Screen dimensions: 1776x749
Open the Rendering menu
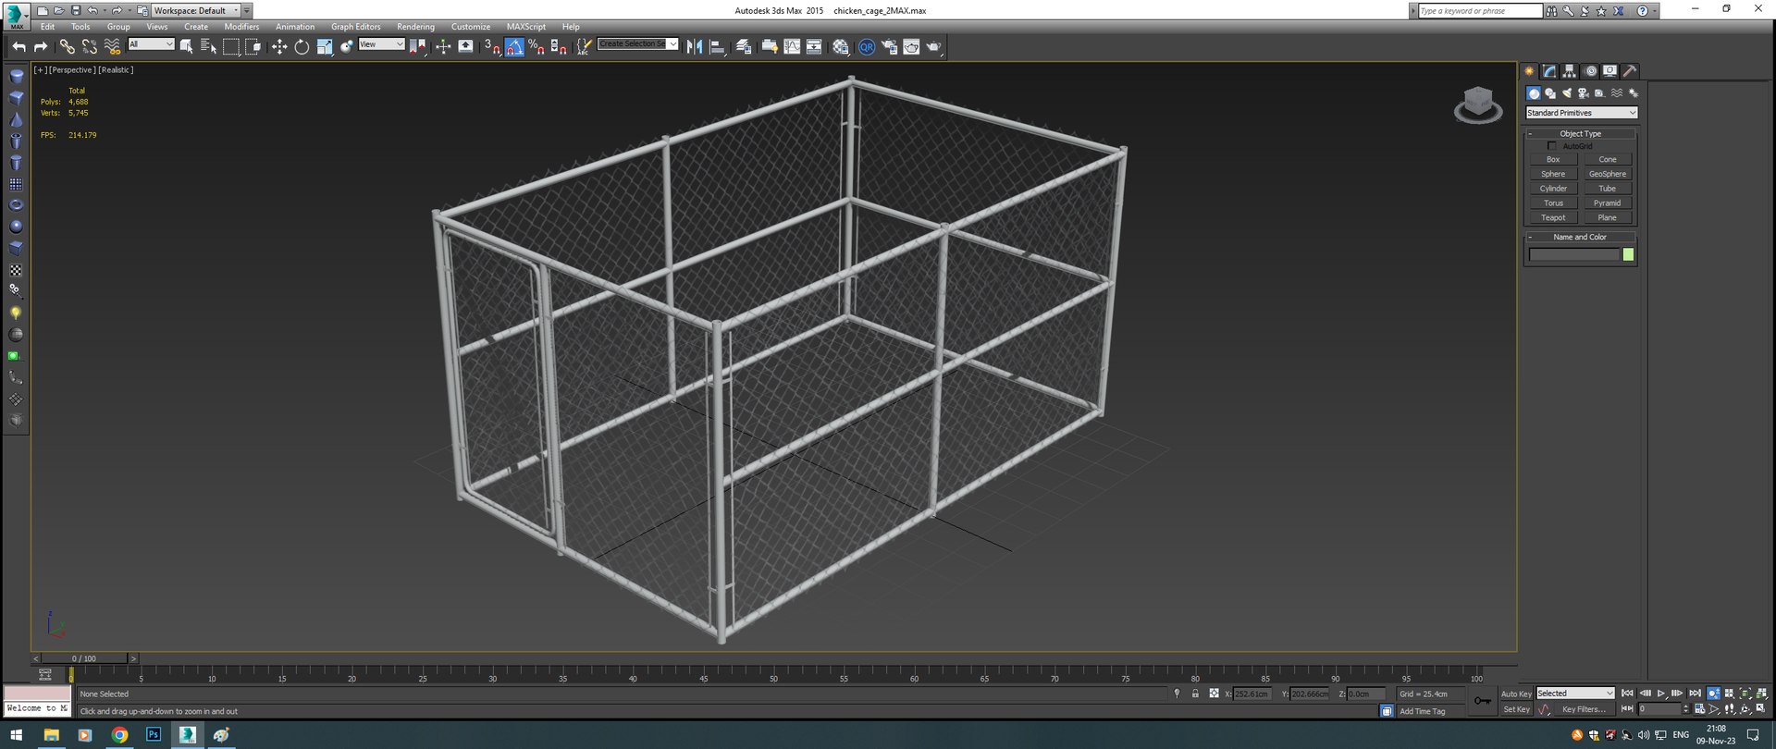coord(415,27)
